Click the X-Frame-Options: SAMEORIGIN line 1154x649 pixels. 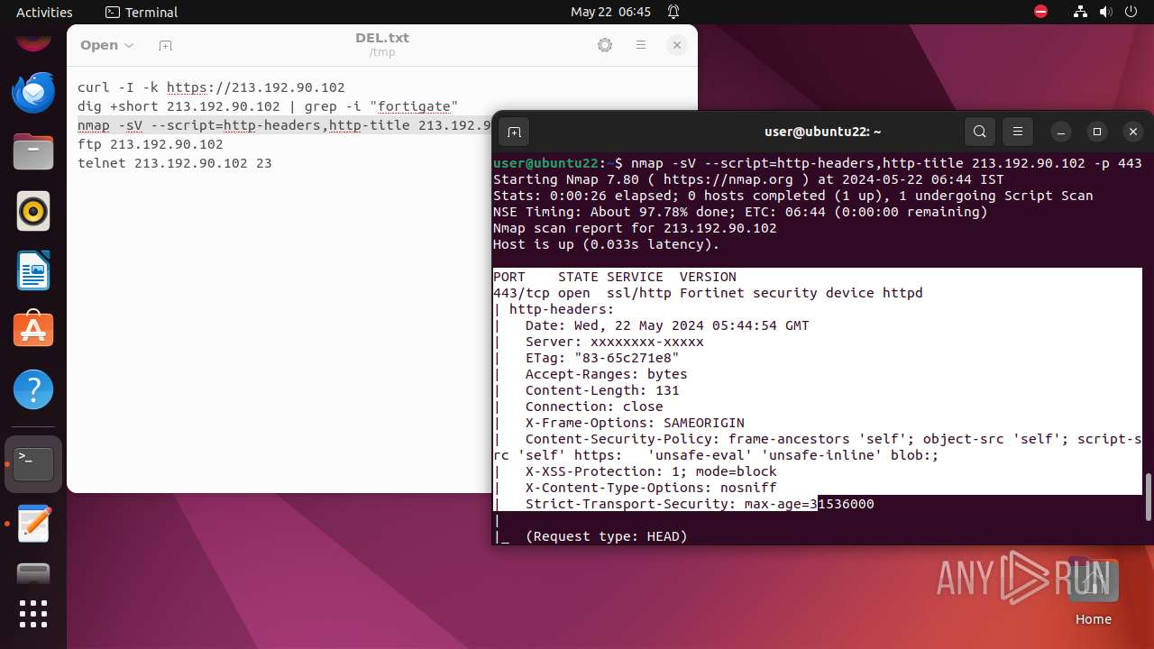635,423
